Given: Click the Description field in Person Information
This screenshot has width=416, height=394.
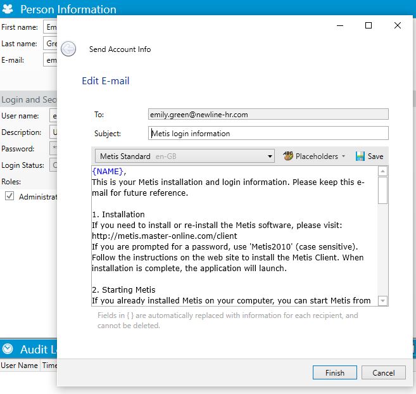Looking at the screenshot, I should 53,132.
